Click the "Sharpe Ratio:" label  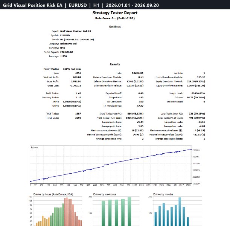pyautogui.click(x=115, y=98)
